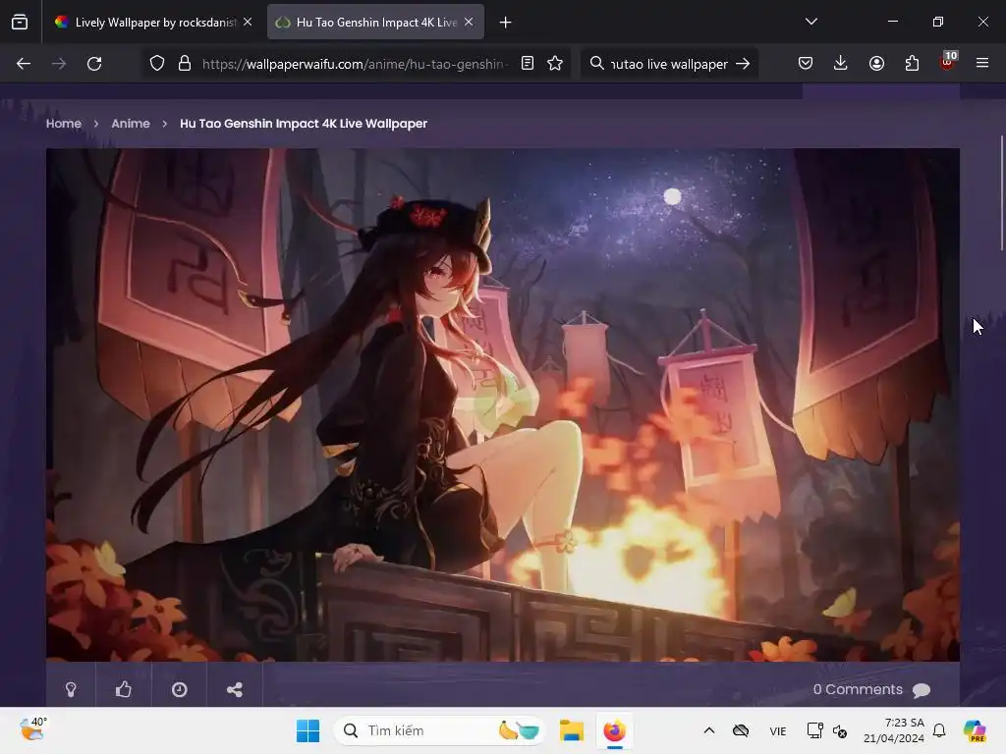The height and width of the screenshot is (754, 1006).
Task: Switch the VIE input language indicator
Action: tap(778, 730)
